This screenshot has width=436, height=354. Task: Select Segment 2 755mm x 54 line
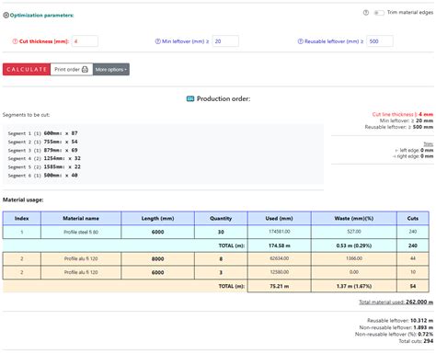[42, 142]
